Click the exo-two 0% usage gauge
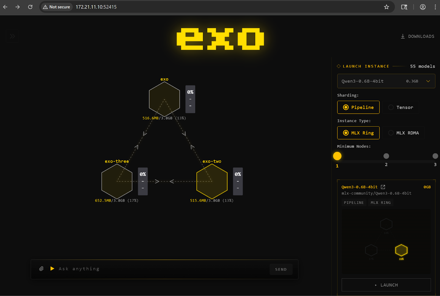 pos(238,181)
